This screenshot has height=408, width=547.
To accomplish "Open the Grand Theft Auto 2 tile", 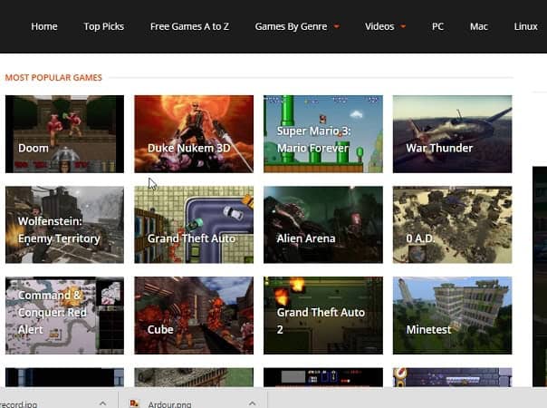I will (x=323, y=316).
